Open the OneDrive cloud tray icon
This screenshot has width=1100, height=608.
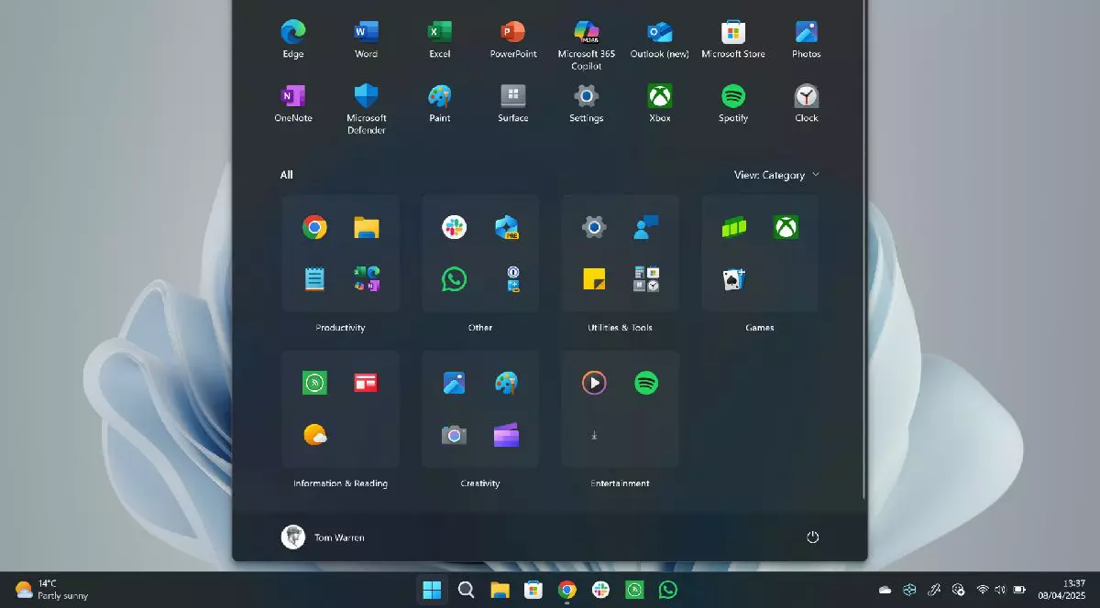(885, 590)
